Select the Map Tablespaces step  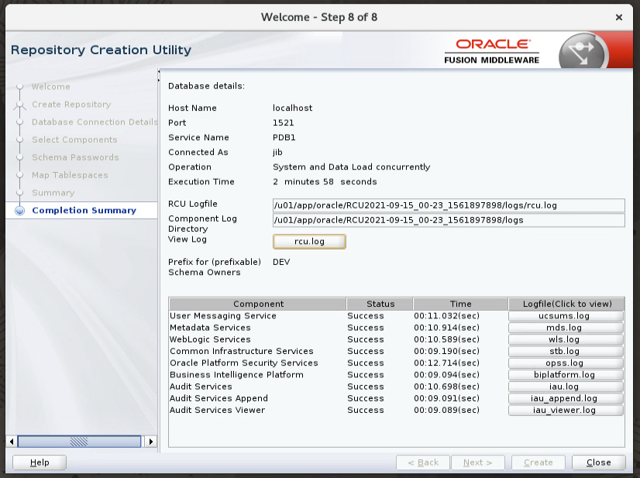[x=70, y=175]
